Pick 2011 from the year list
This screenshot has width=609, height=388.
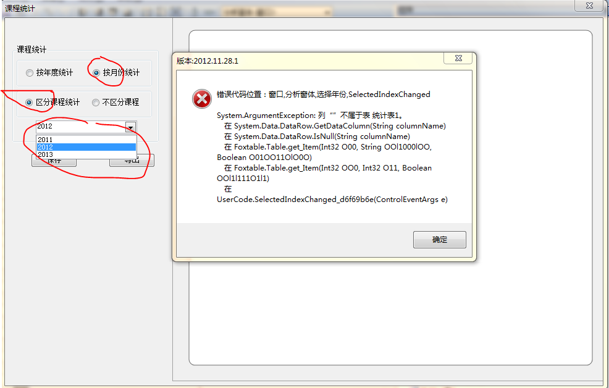pyautogui.click(x=86, y=140)
